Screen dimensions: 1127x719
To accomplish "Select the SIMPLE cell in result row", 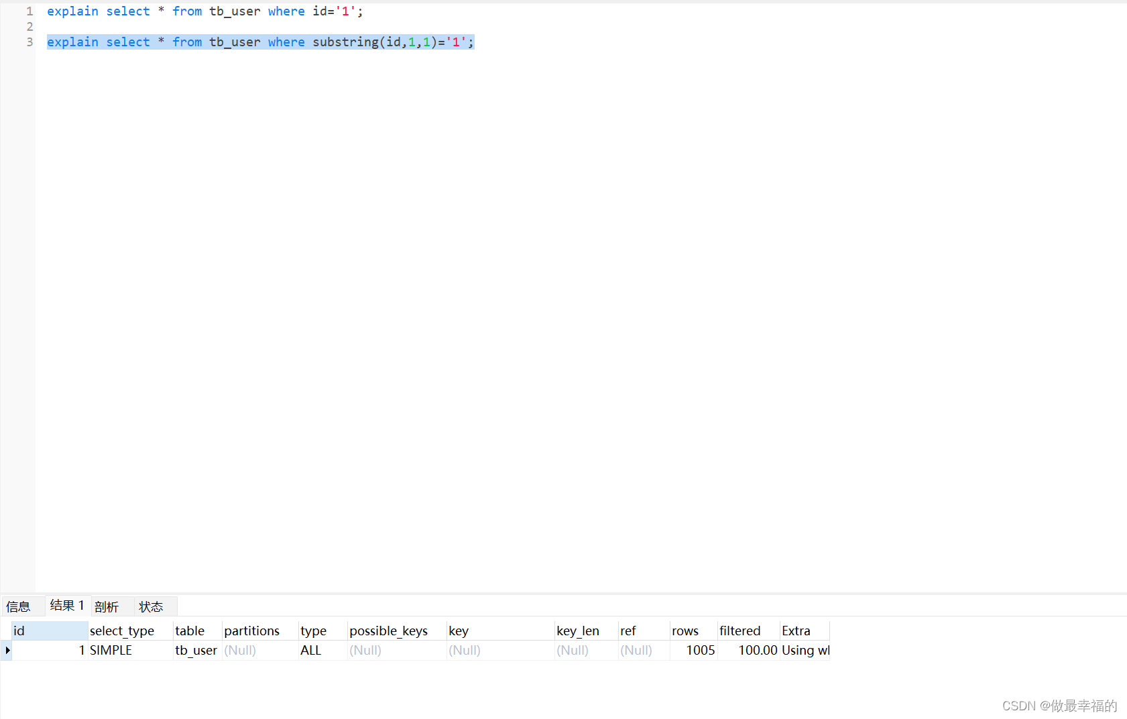I will click(x=130, y=650).
